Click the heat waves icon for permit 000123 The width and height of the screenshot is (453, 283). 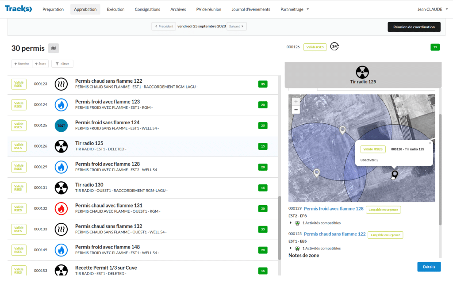coord(61,84)
